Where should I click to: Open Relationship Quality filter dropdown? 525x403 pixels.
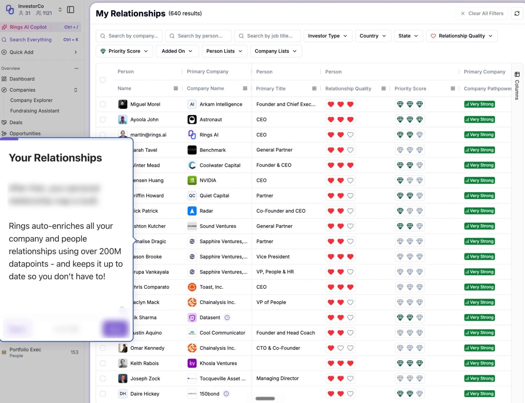tap(462, 36)
